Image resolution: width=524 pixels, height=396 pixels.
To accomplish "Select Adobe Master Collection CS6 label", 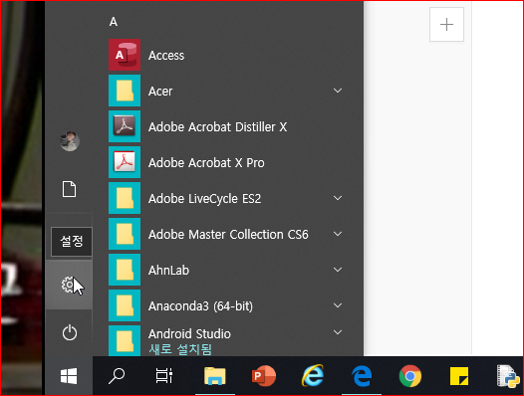I will 228,235.
